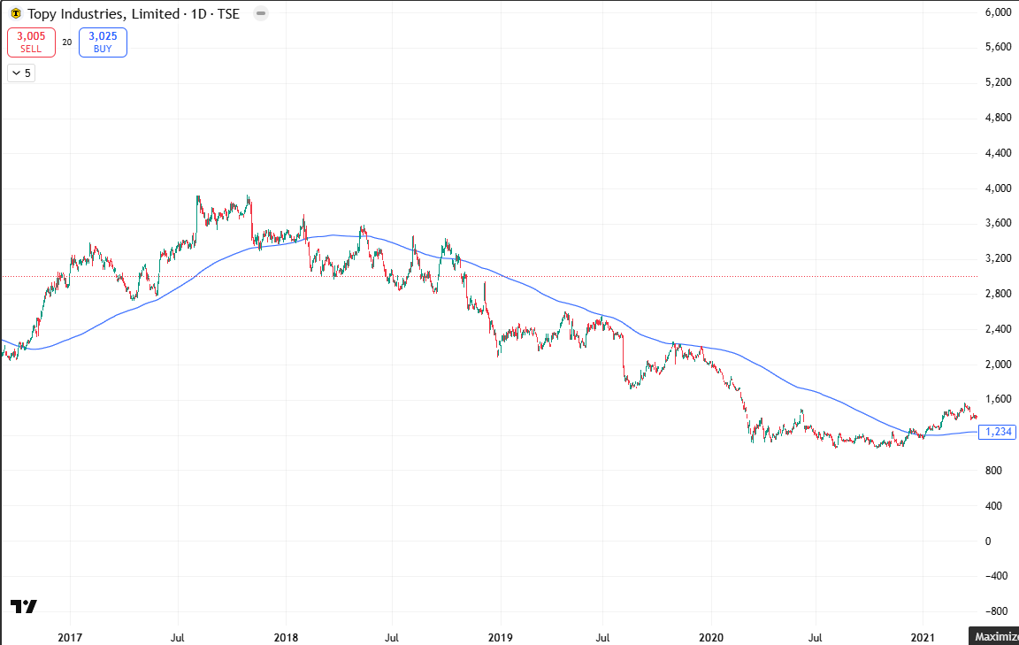Click the 1,600 price scale label
Screen dimensions: 1019x645
998,399
